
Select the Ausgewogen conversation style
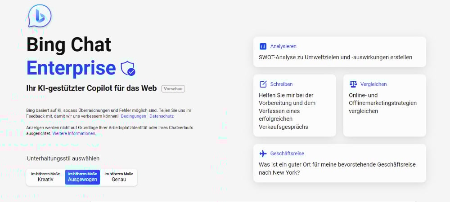tap(82, 177)
